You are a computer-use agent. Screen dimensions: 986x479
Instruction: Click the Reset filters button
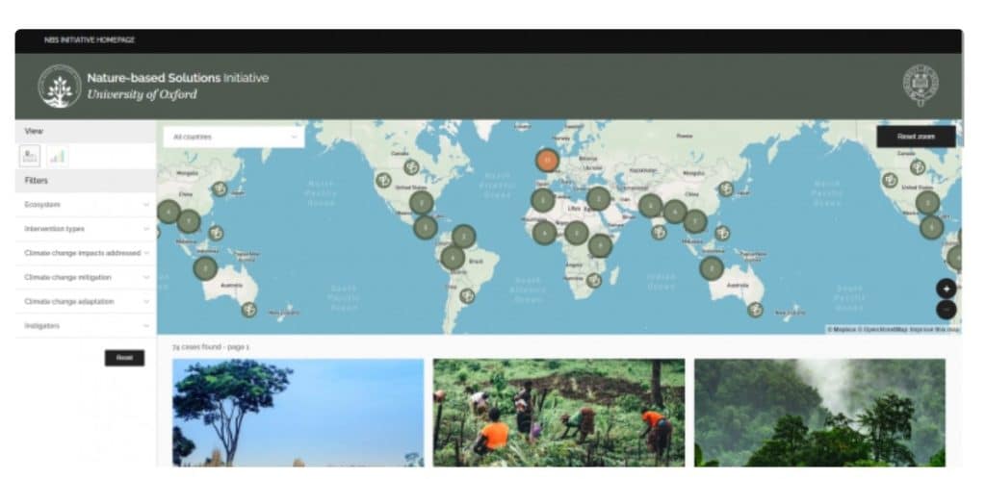pyautogui.click(x=124, y=358)
